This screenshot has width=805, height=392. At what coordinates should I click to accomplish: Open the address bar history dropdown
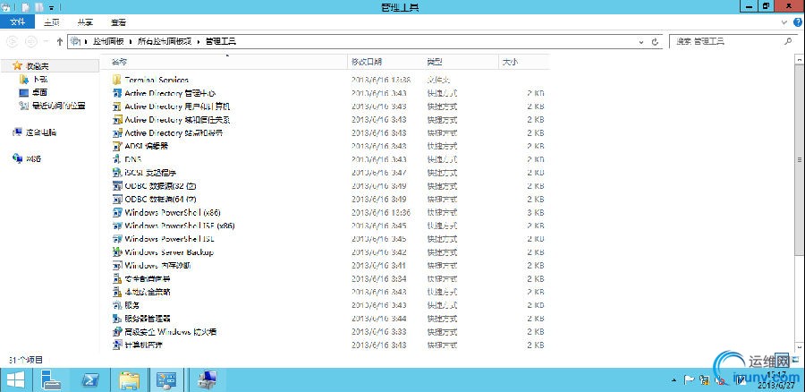tap(641, 42)
